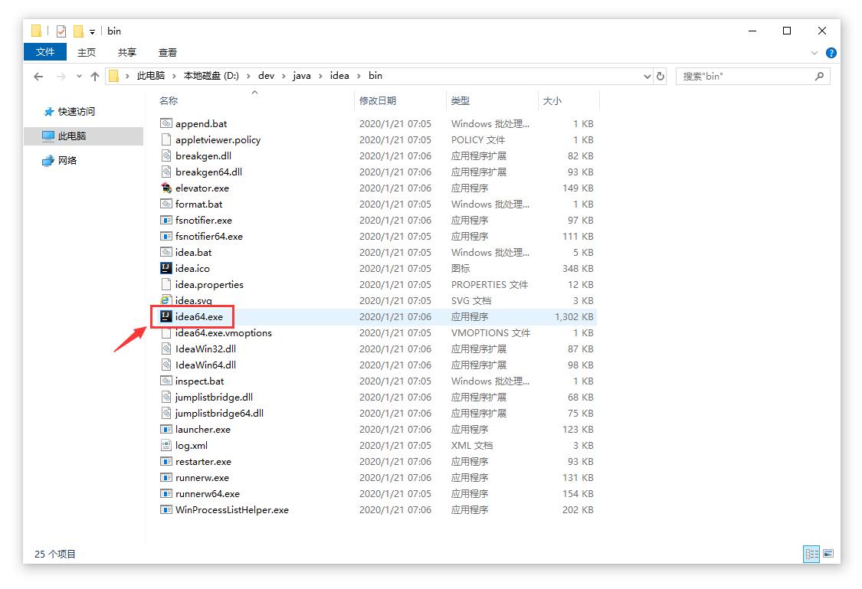Open the 文件 menu tab
This screenshot has width=862, height=589.
tap(45, 52)
